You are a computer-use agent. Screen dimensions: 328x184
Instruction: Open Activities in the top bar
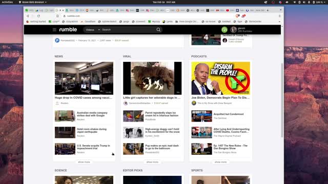point(7,2)
